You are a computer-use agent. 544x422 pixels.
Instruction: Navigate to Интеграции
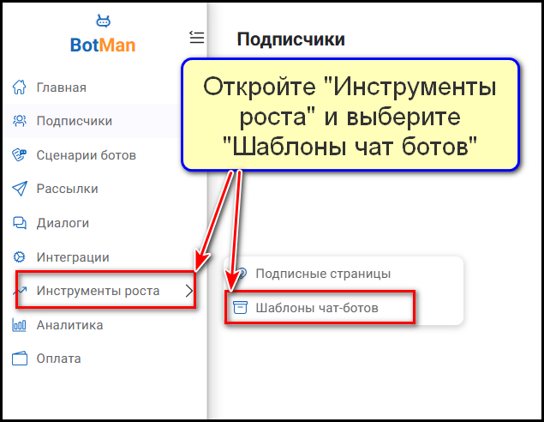(x=73, y=257)
